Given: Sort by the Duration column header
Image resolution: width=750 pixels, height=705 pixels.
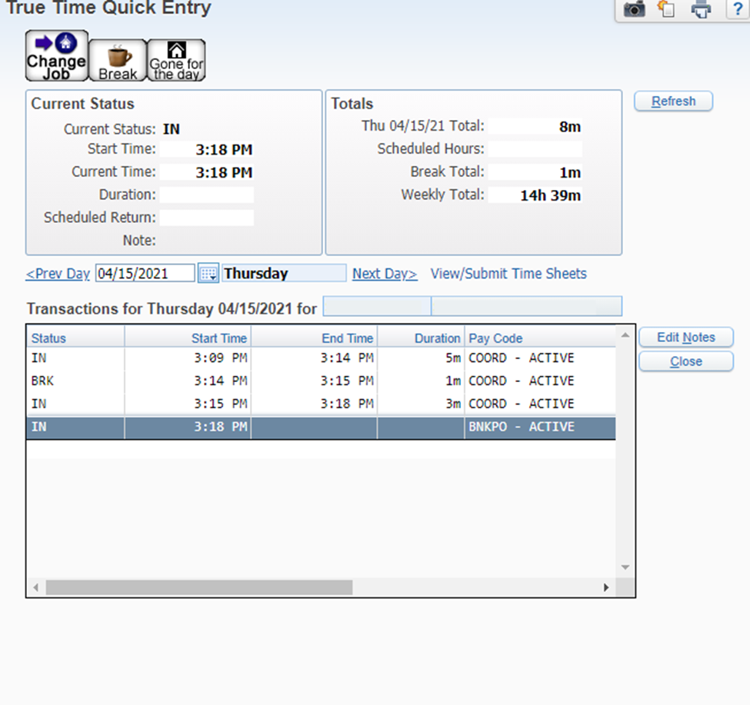Looking at the screenshot, I should [x=421, y=338].
